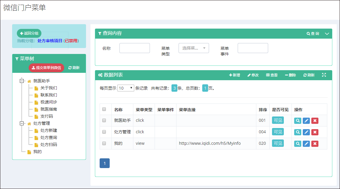
Task: Click folder icon beside 关于我们
Action: tap(36, 88)
